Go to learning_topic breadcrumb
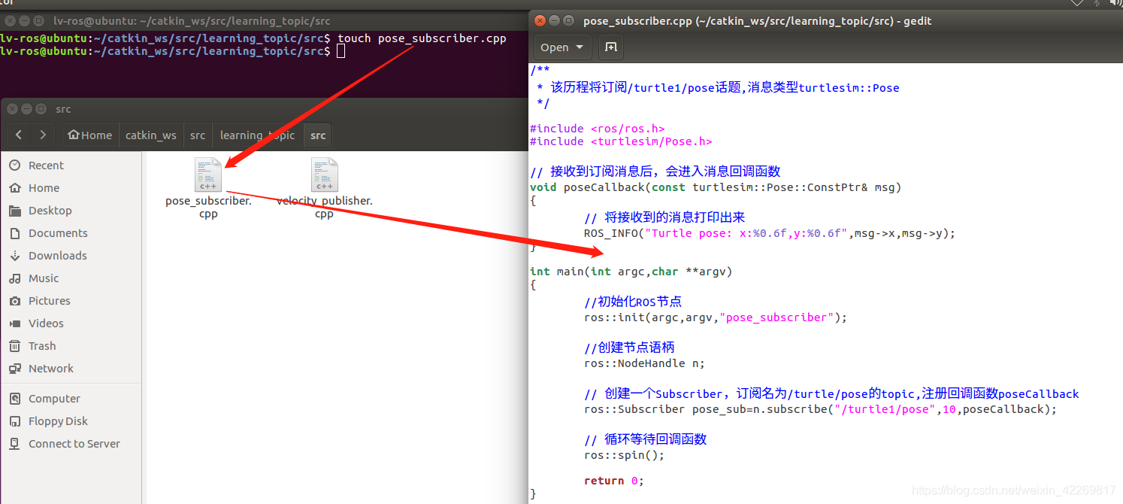 pos(258,135)
